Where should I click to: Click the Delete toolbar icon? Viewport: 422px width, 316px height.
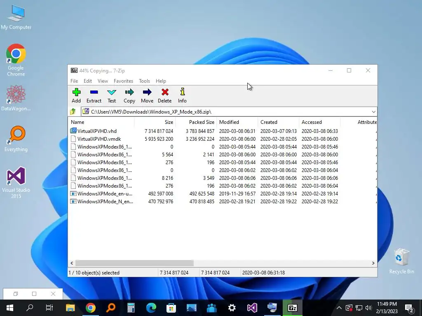tap(165, 95)
